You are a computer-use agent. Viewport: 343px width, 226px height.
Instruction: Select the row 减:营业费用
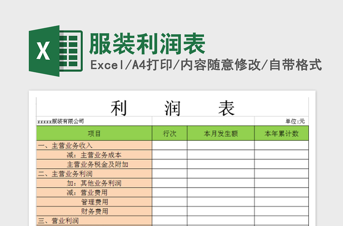(x=172, y=192)
